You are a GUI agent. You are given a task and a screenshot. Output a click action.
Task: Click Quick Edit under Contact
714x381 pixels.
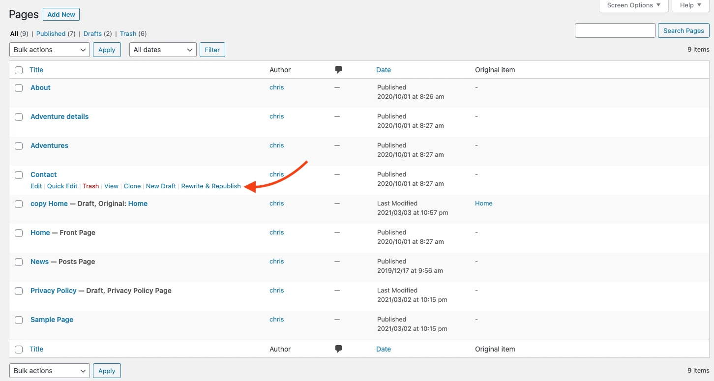pos(62,186)
